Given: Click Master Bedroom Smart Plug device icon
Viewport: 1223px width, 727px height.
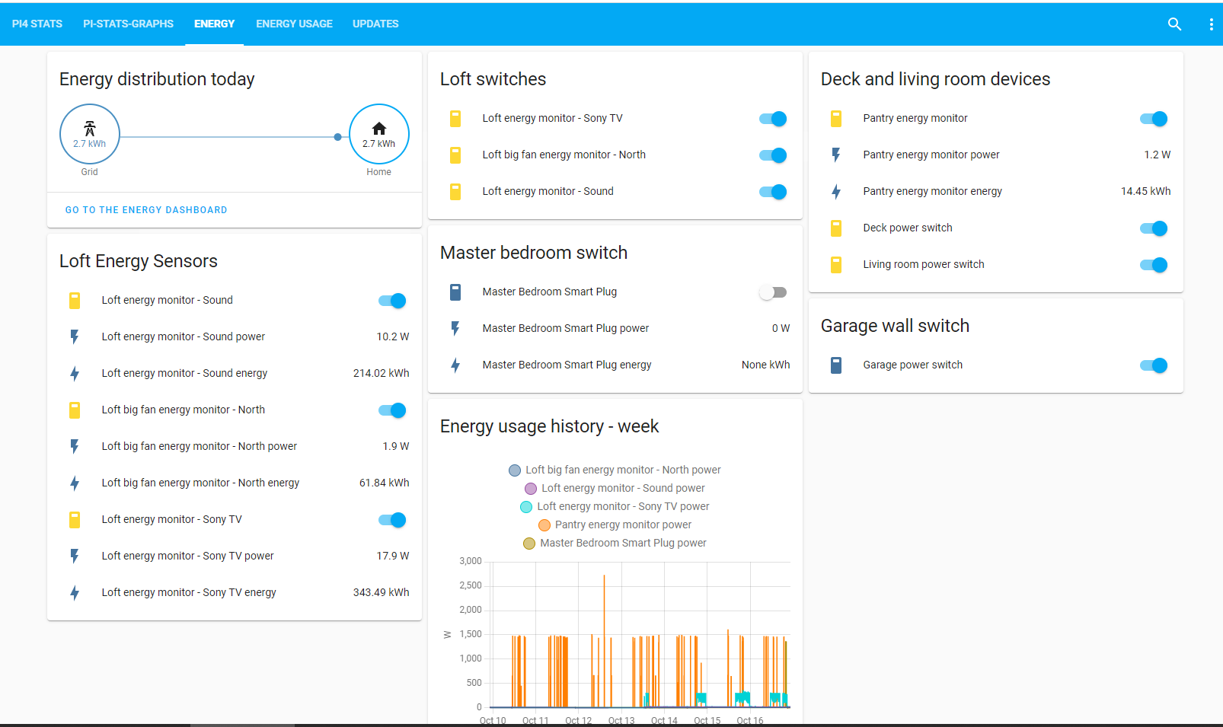Looking at the screenshot, I should pyautogui.click(x=455, y=292).
